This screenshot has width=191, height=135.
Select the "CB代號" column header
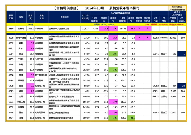click(156, 20)
